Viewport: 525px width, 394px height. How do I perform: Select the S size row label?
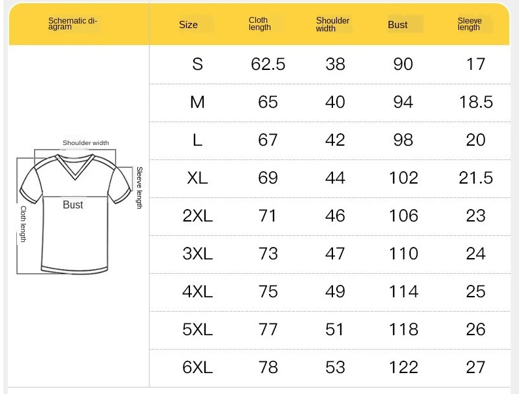click(x=197, y=64)
